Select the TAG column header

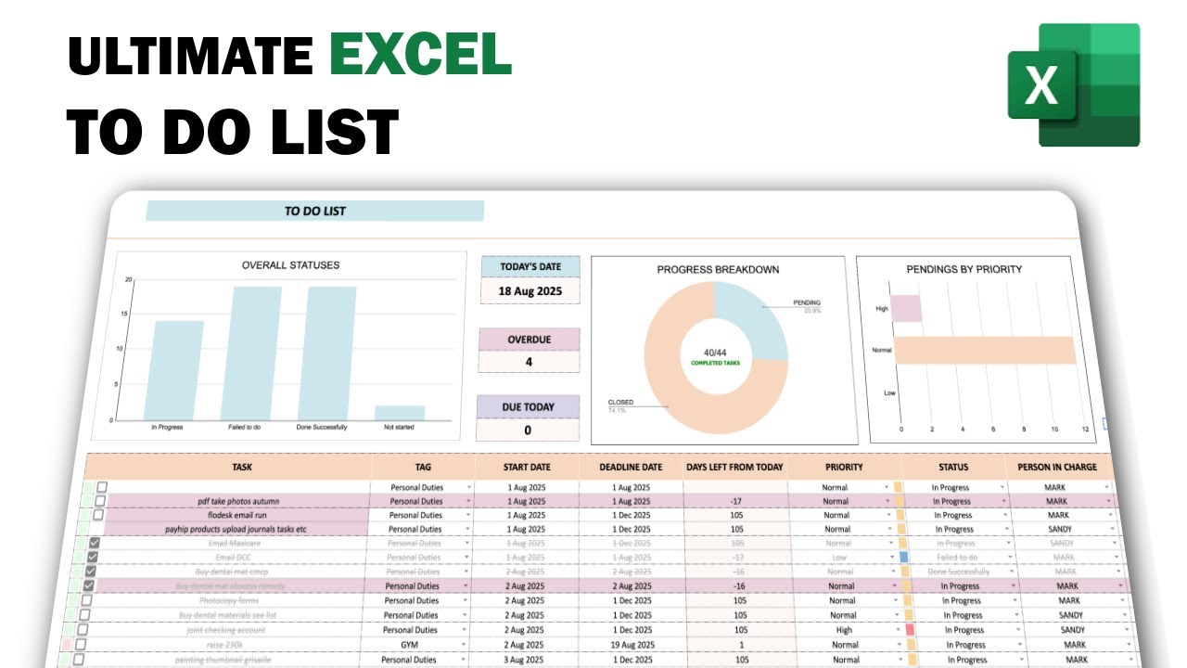[423, 467]
